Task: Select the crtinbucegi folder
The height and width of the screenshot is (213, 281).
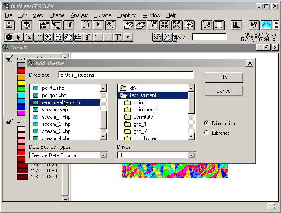Action: point(152,110)
